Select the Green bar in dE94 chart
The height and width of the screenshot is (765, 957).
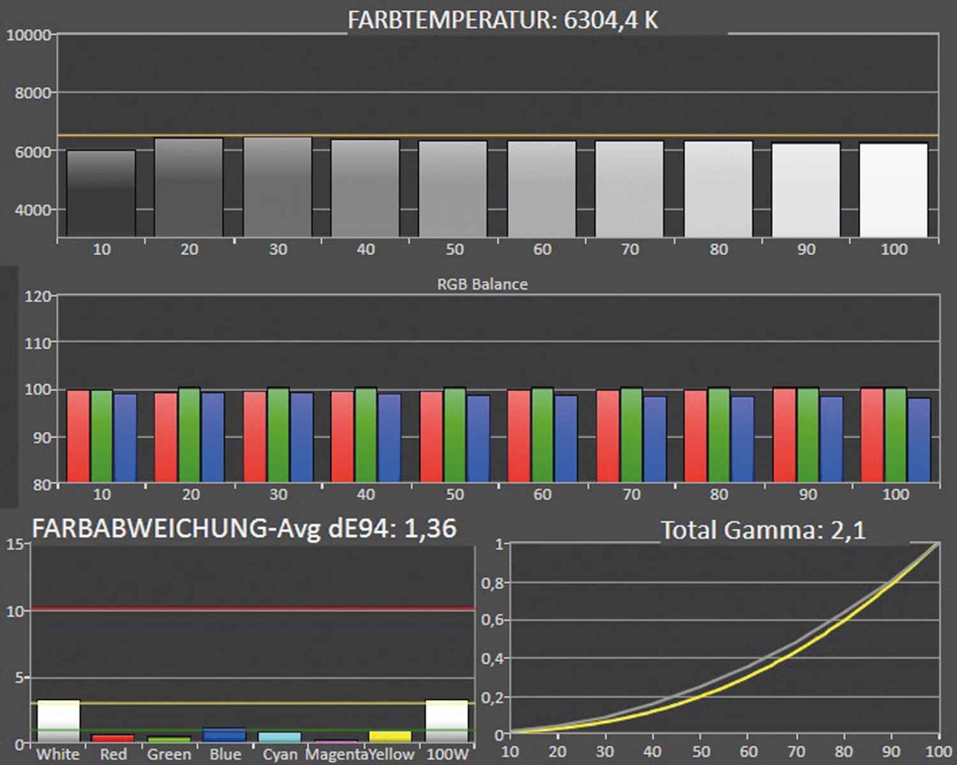pos(168,739)
